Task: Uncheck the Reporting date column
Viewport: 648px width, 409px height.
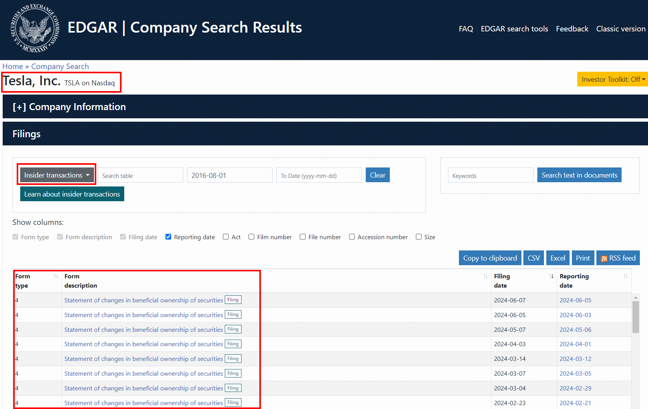Action: click(x=168, y=236)
